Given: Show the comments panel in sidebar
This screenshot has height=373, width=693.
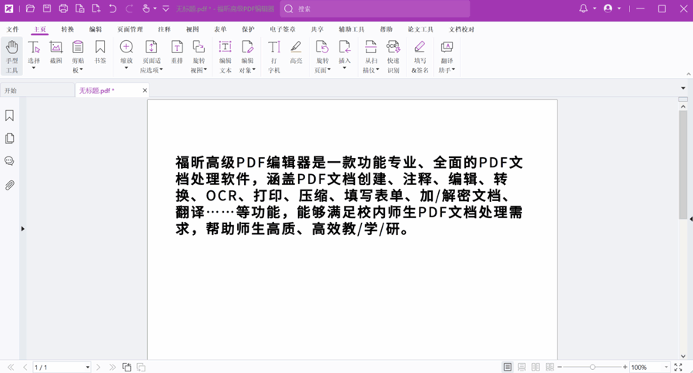Looking at the screenshot, I should pyautogui.click(x=10, y=162).
